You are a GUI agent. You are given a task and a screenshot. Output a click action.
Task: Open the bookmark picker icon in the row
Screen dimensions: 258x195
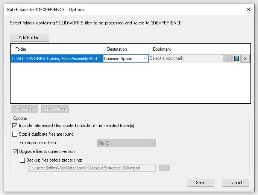[x=236, y=59]
